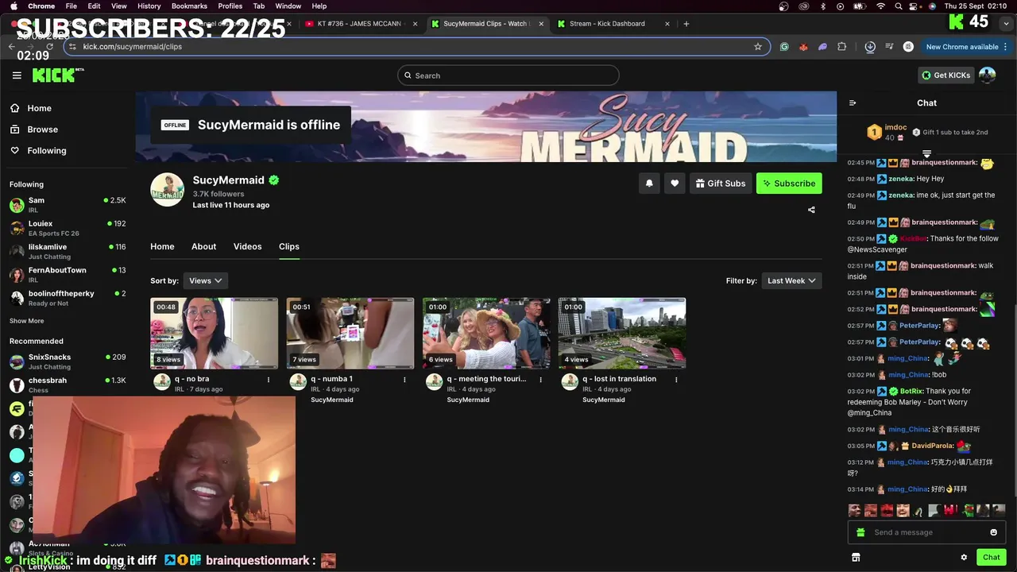Click the Gift Subs button
The image size is (1017, 572).
tap(721, 184)
